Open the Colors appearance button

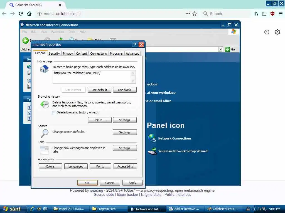(50, 166)
